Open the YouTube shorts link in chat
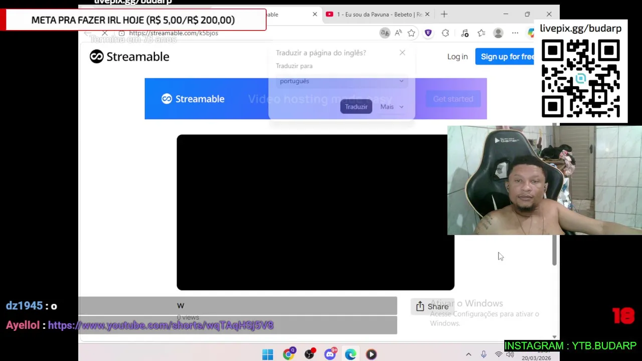The image size is (642, 361). 160,325
